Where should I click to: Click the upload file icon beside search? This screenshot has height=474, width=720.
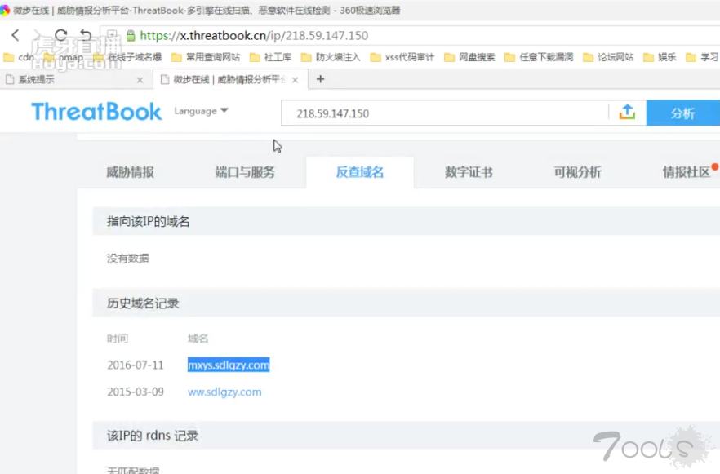pyautogui.click(x=627, y=113)
